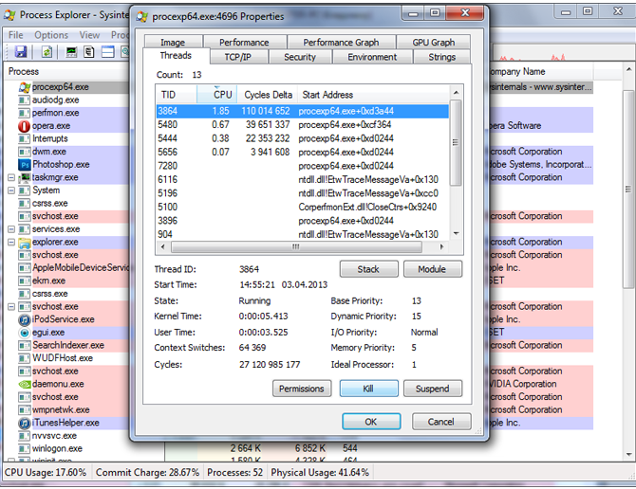Click the NVIDIA daemonu.exe process icon
Screen dimensions: 636x489
pos(24,385)
